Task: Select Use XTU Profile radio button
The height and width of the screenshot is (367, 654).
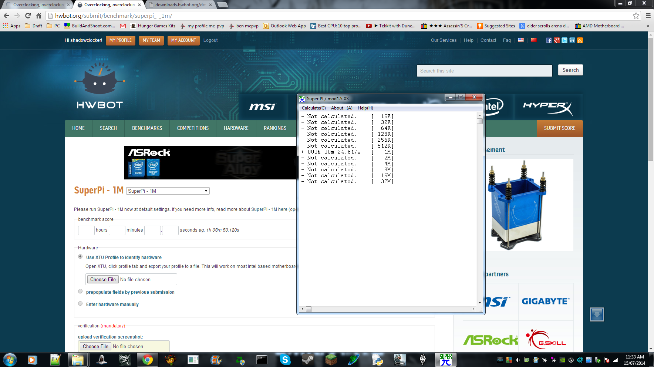Action: tap(80, 257)
